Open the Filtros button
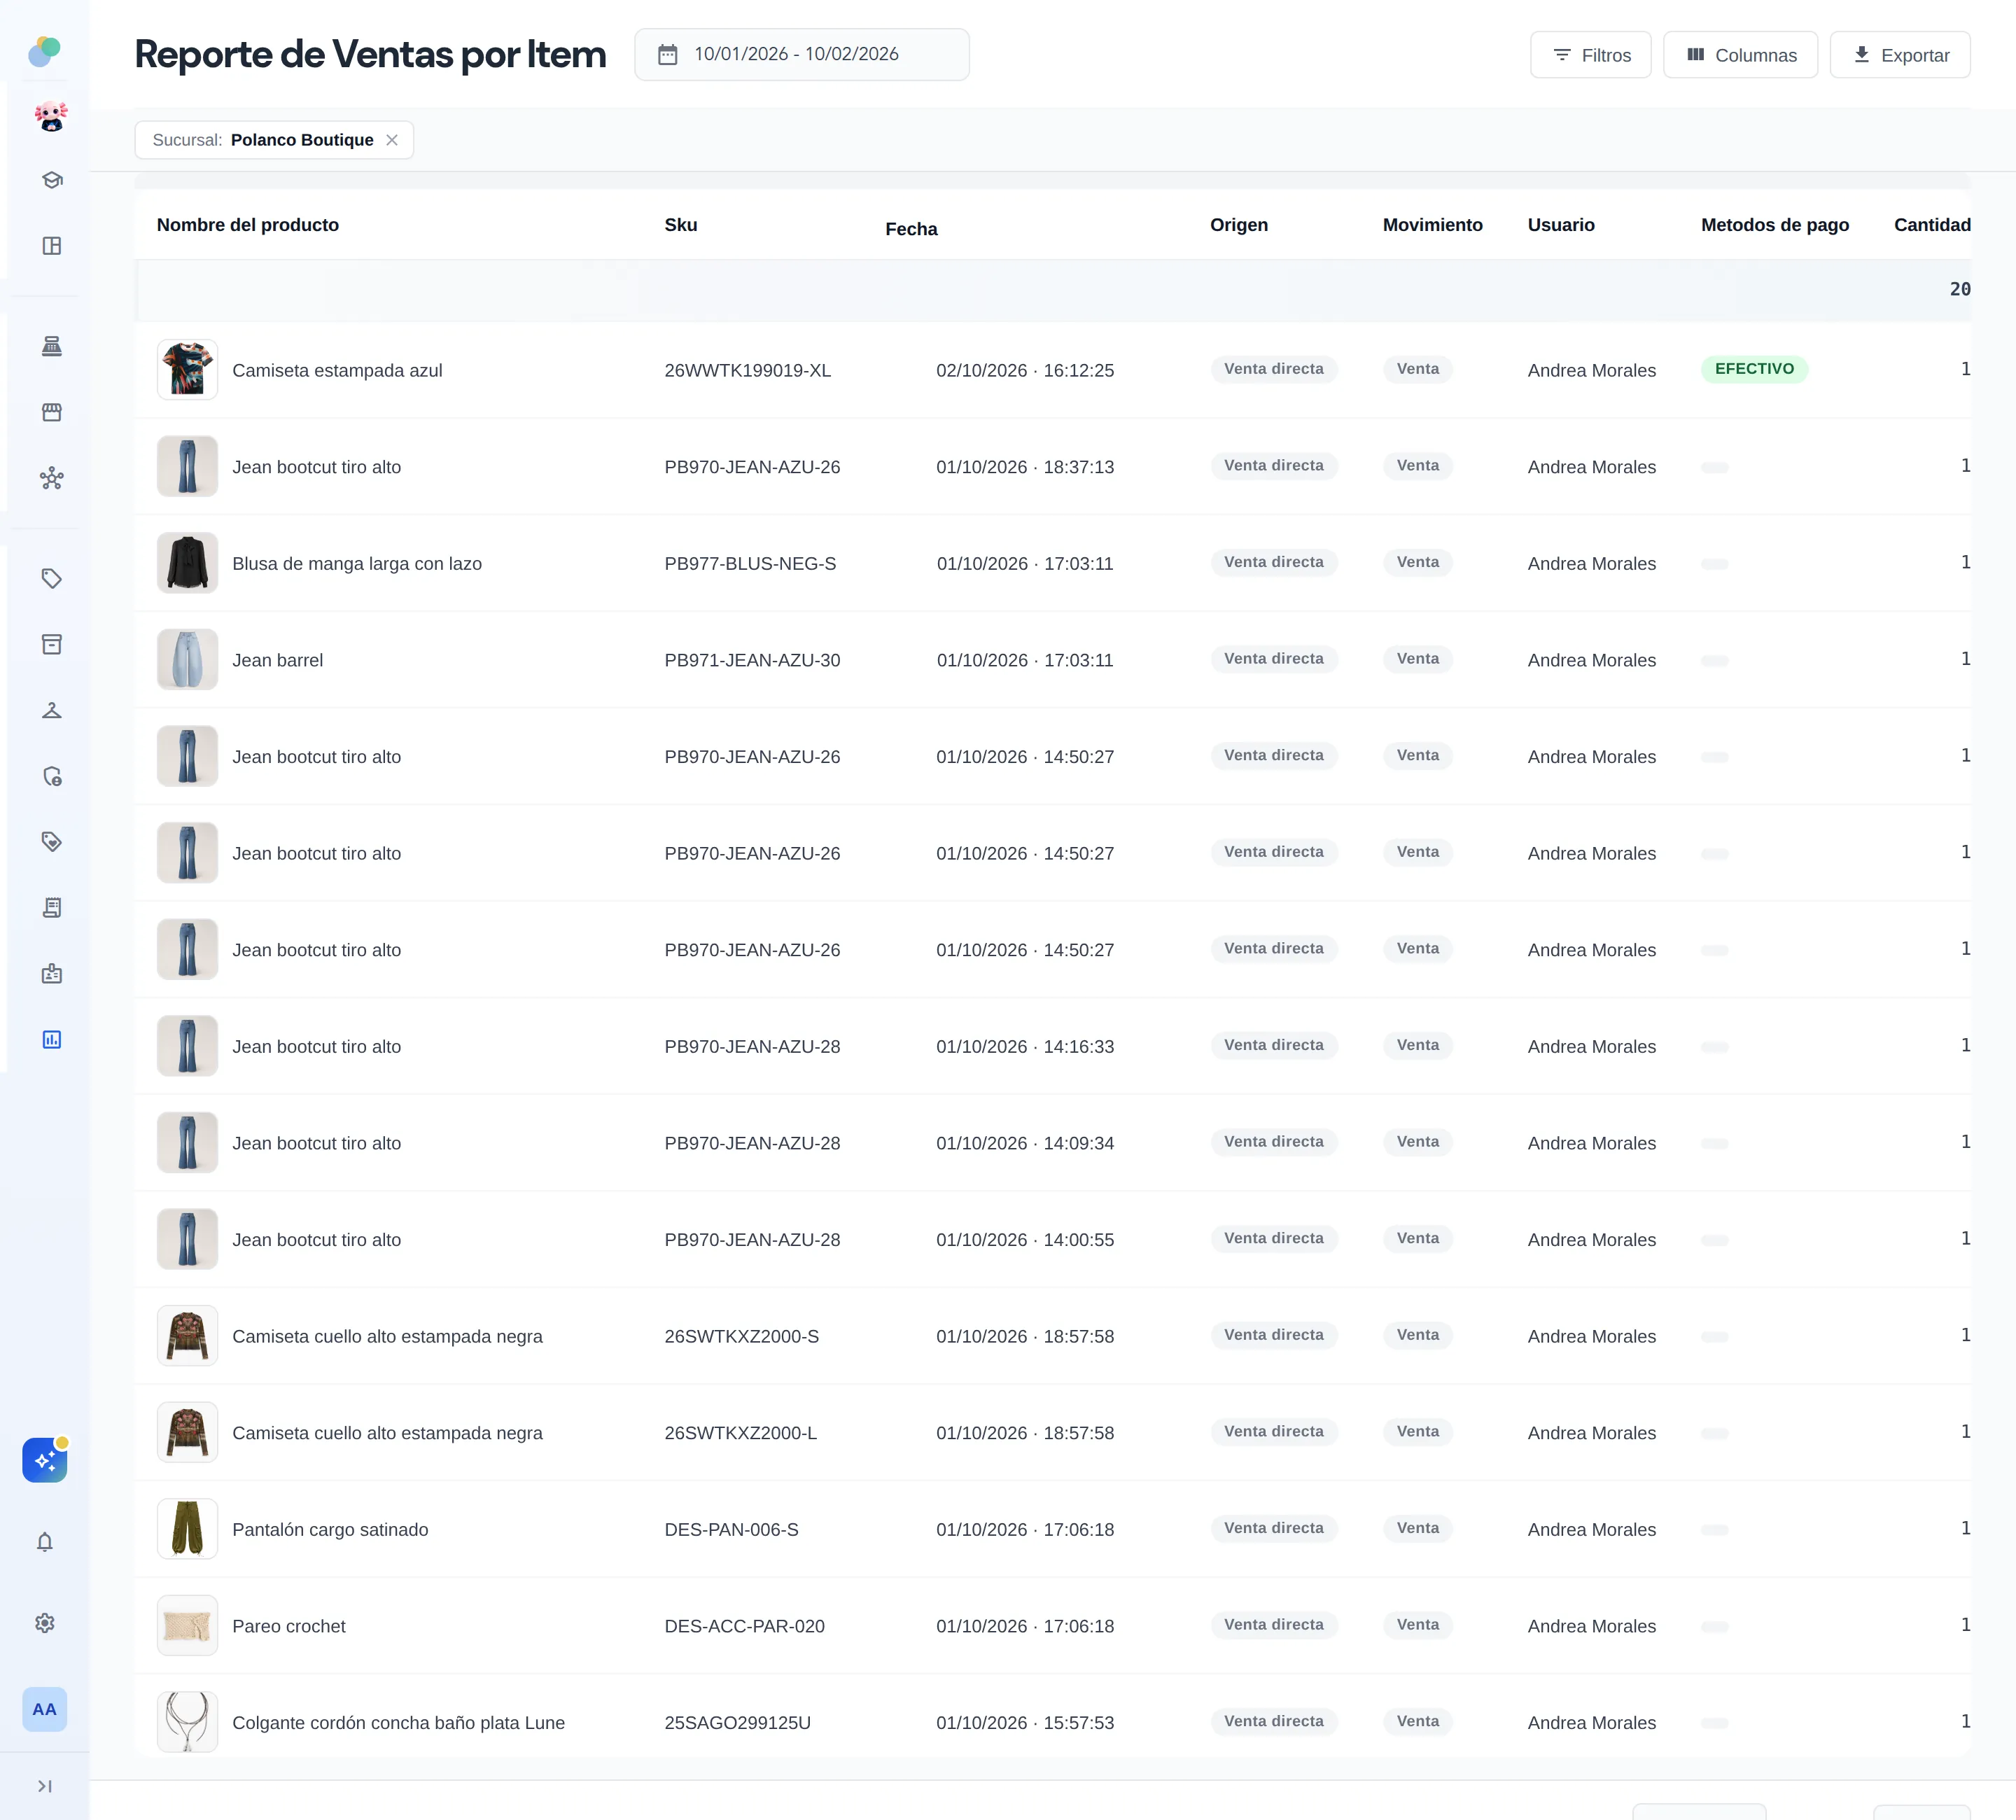2016x1820 pixels. [x=1590, y=55]
